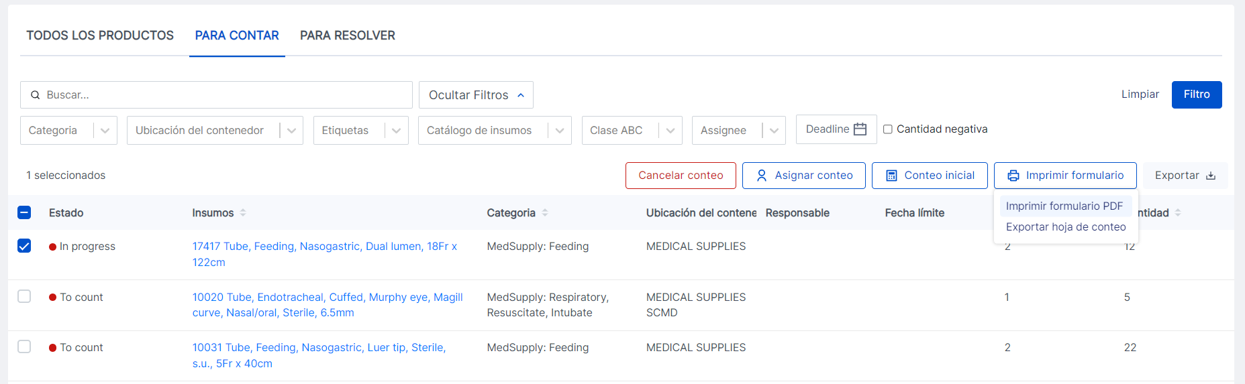
Task: Click the Conteo inicial calculator icon
Action: point(891,176)
